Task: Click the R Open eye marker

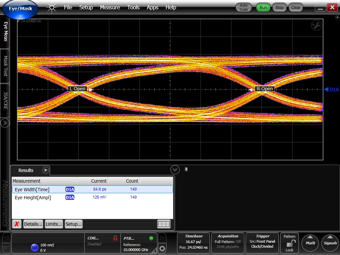Action: [264, 89]
